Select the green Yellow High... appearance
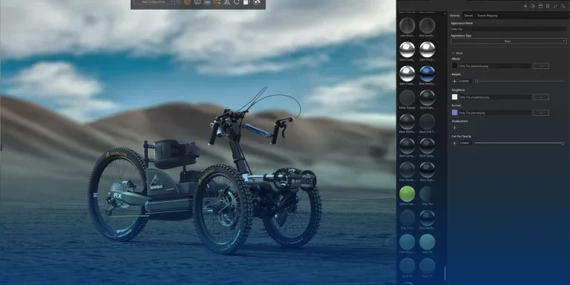 pyautogui.click(x=407, y=194)
